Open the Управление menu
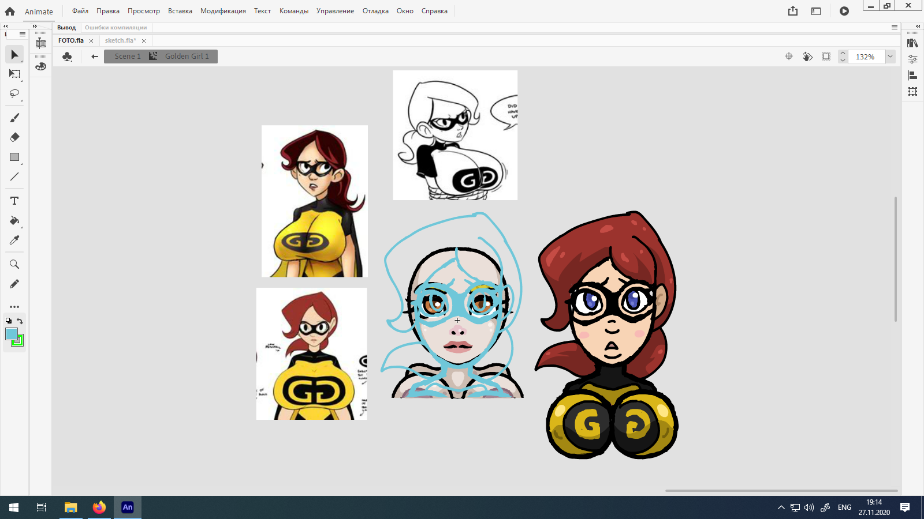 pyautogui.click(x=335, y=11)
